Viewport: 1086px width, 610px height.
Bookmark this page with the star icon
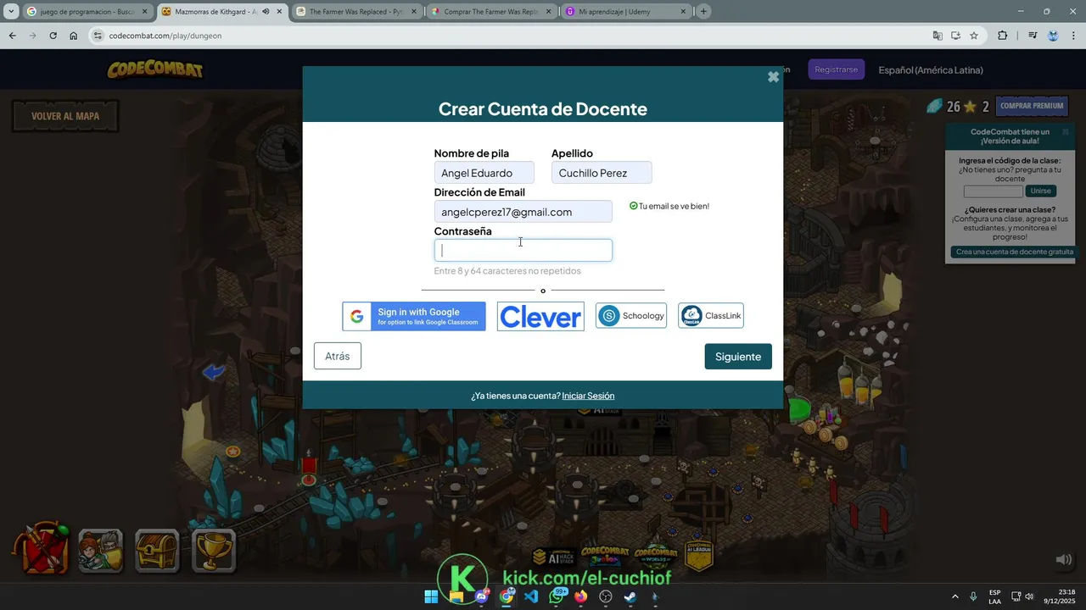[x=974, y=36]
